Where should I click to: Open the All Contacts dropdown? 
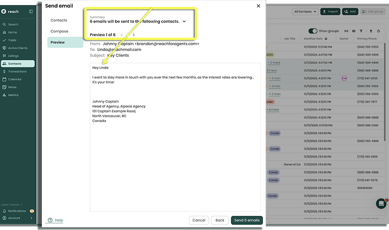pos(304,11)
